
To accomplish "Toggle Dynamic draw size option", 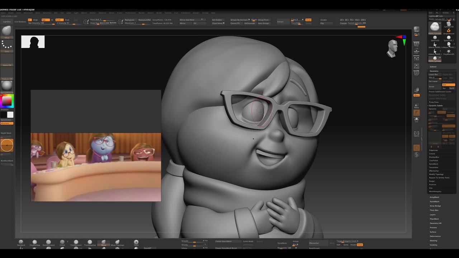I will click(x=113, y=23).
